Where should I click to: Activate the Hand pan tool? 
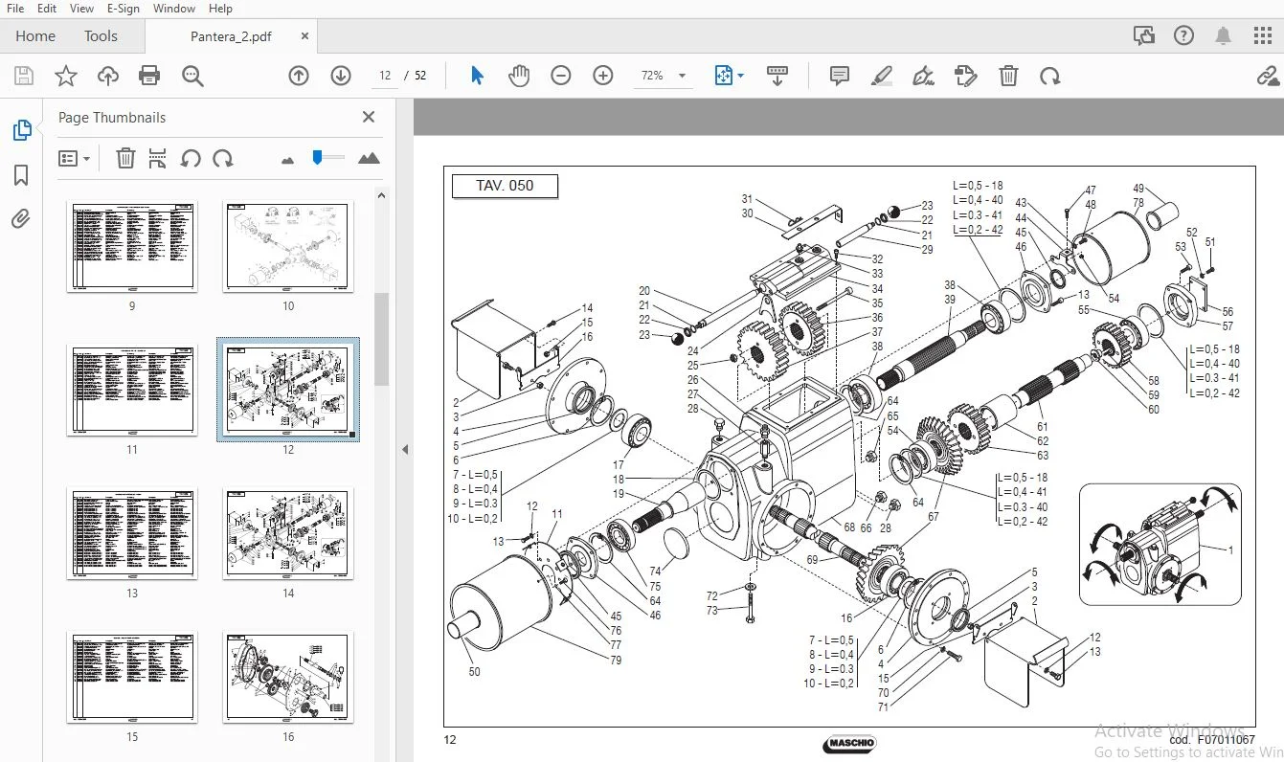tap(519, 76)
